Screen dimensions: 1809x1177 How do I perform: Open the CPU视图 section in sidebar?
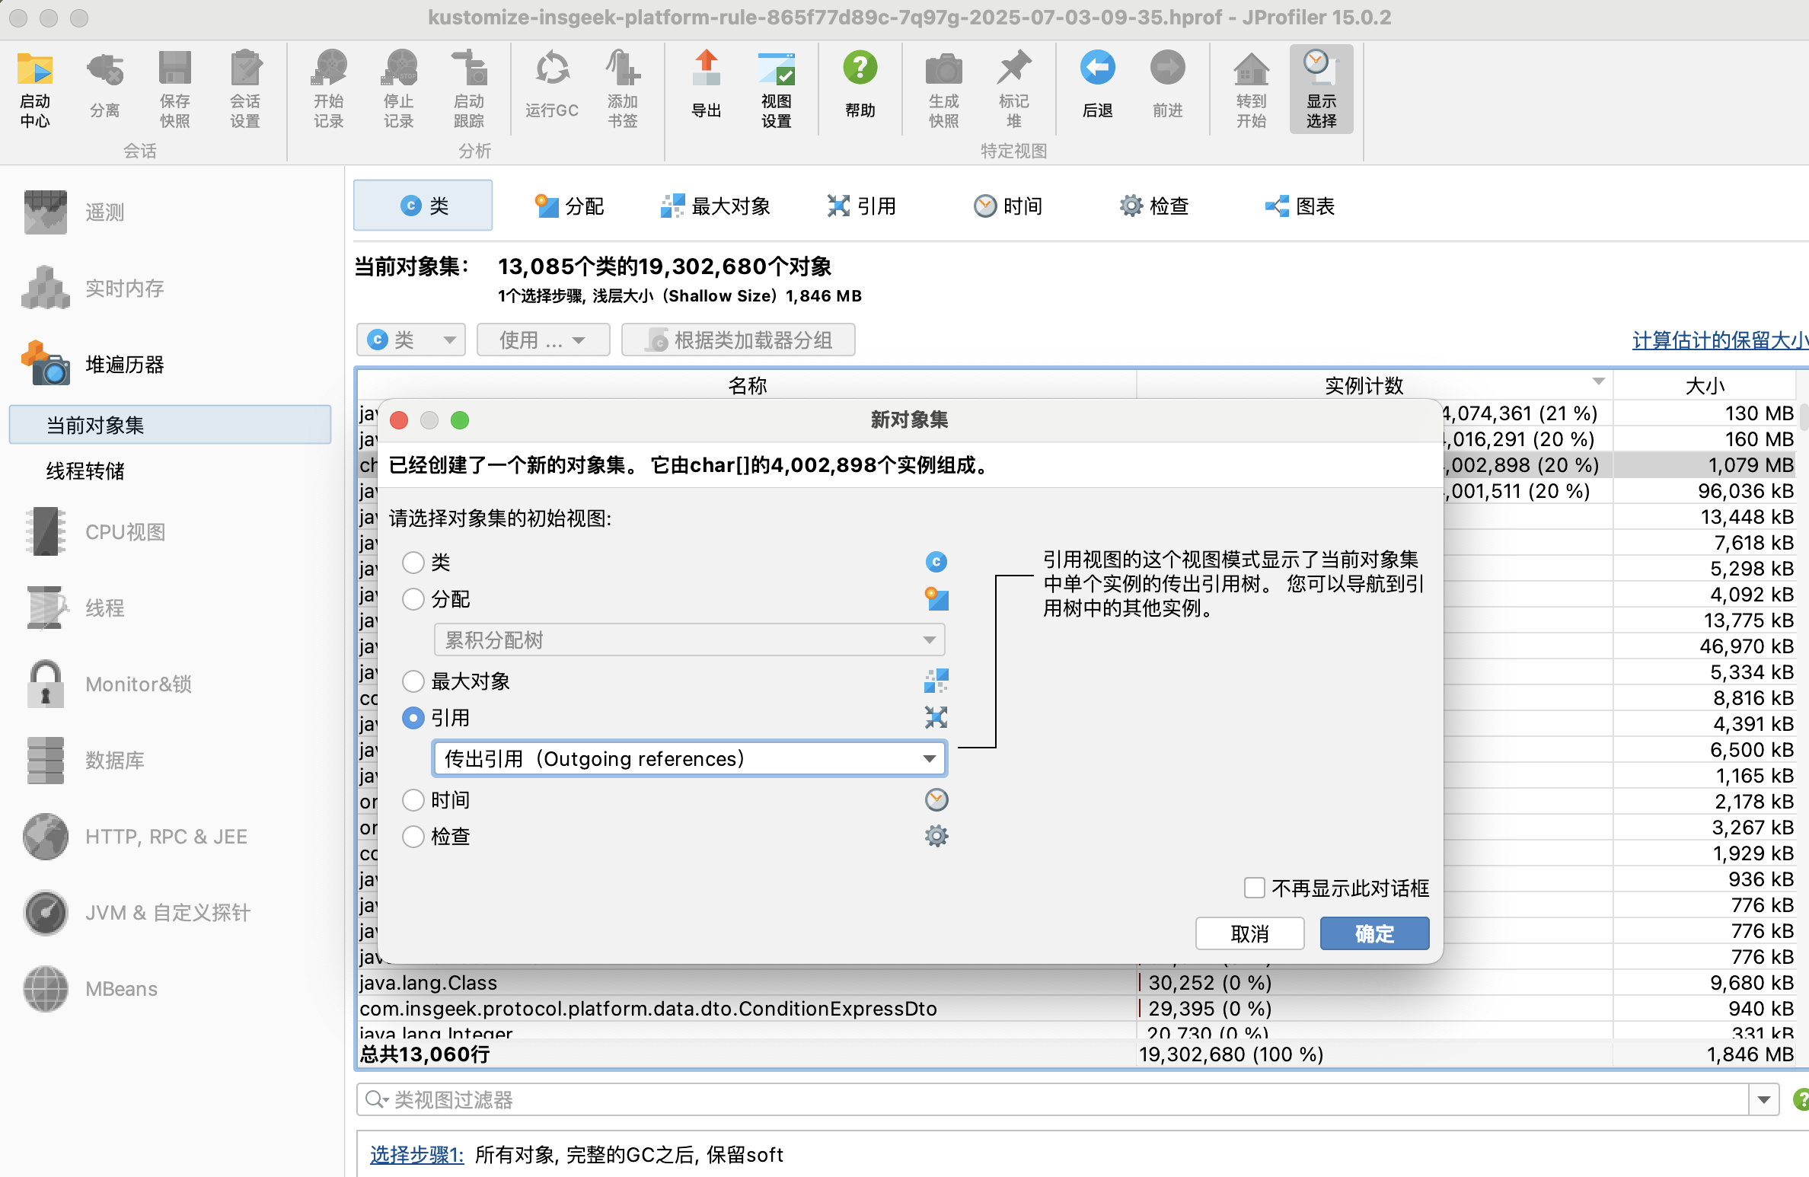(x=125, y=531)
